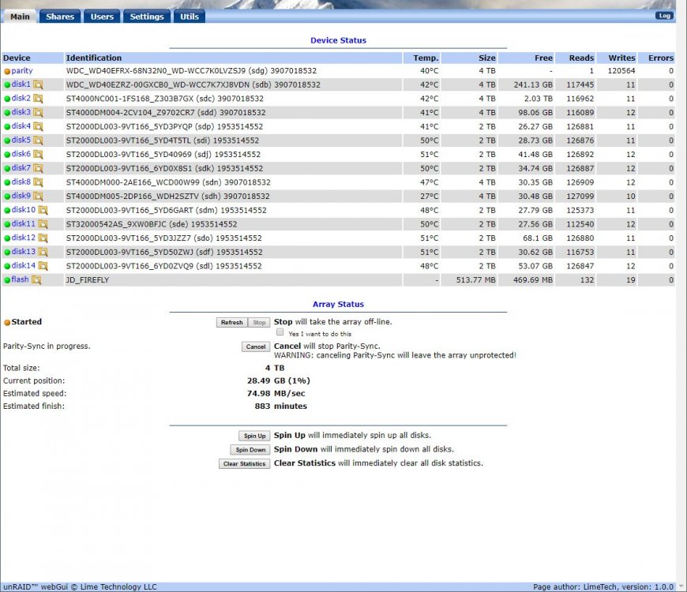Viewport: 687px width, 592px height.
Task: Cancel the Parity-Sync
Action: 255,347
